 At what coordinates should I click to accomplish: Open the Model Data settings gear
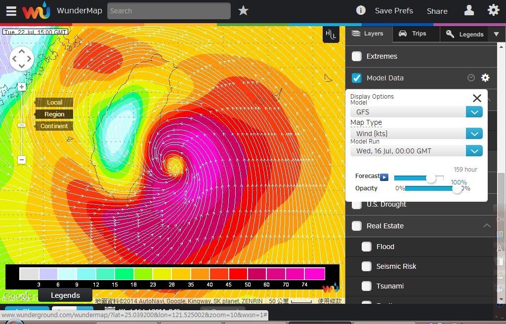[485, 78]
